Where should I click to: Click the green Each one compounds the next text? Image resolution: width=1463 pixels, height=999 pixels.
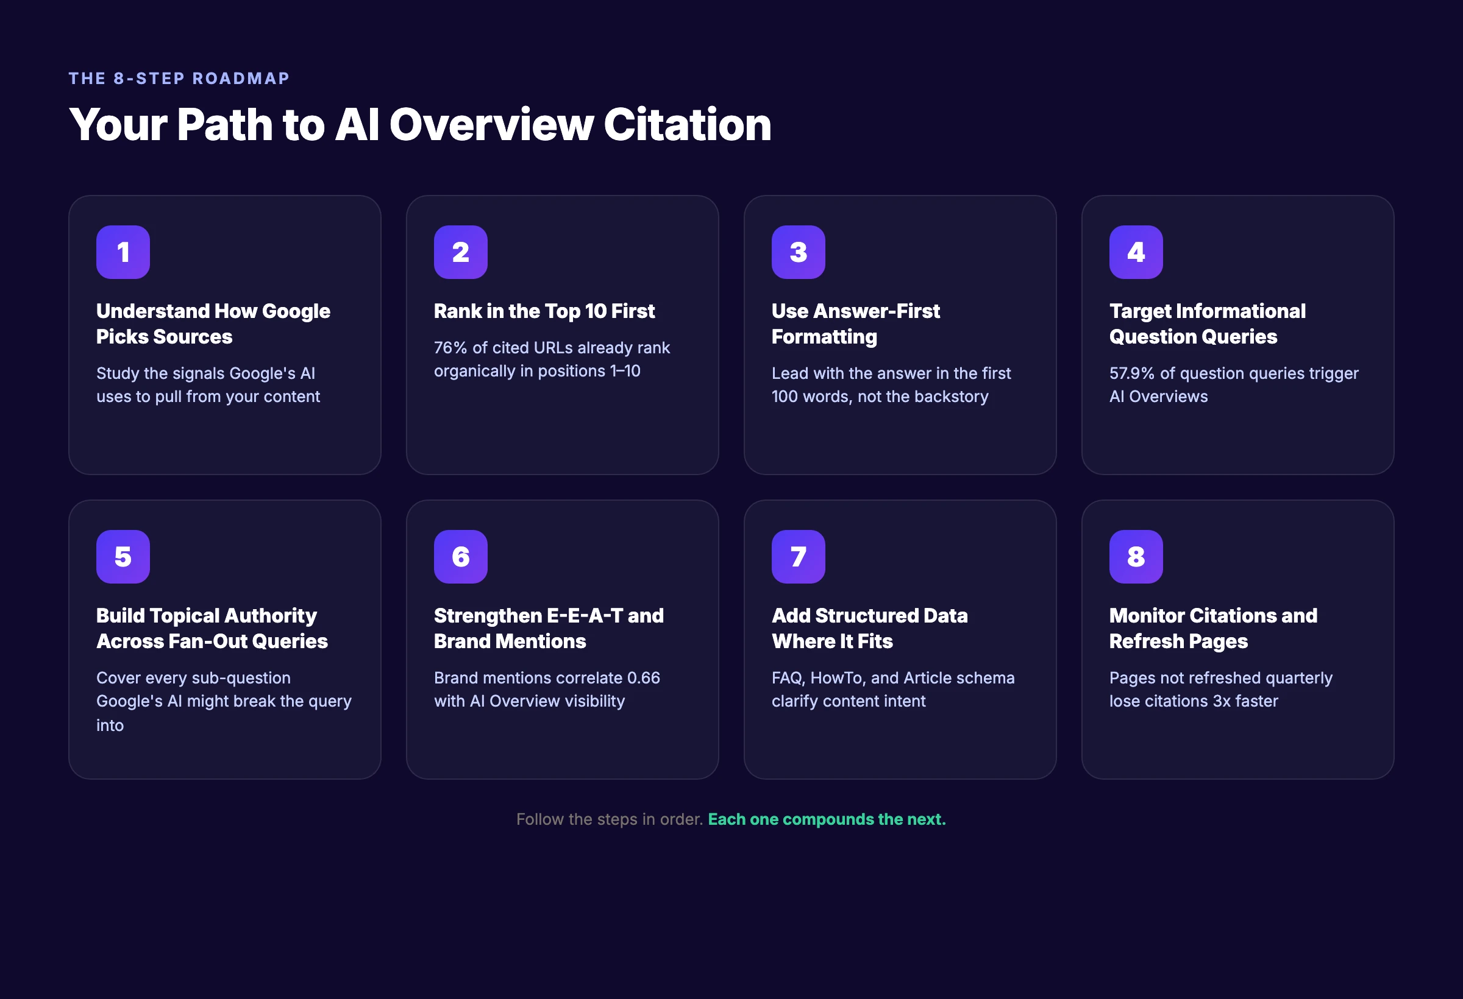pyautogui.click(x=827, y=819)
